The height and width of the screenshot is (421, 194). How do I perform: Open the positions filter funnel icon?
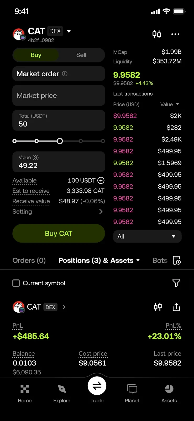click(176, 283)
